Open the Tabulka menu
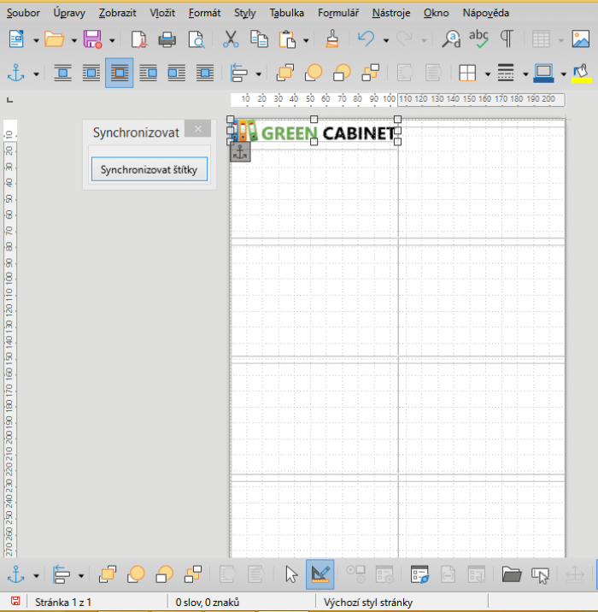This screenshot has height=612, width=598. click(x=287, y=13)
